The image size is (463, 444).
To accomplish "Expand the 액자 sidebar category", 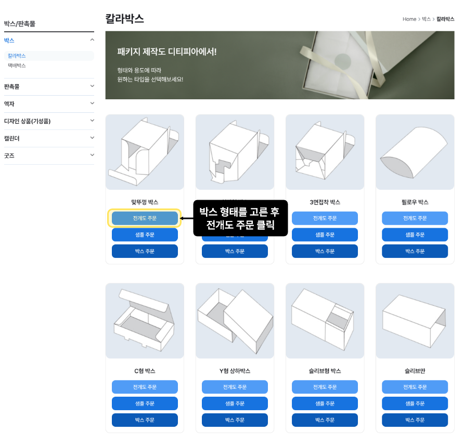I will pos(49,104).
